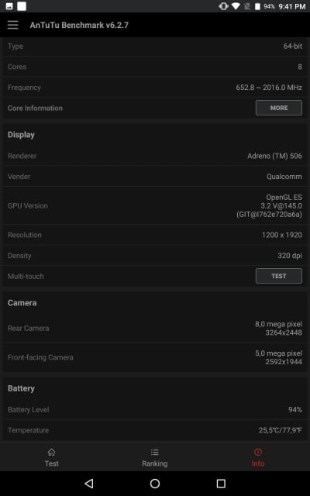The width and height of the screenshot is (310, 496).
Task: Tap the image notification icon in status bar
Action: pos(9,6)
